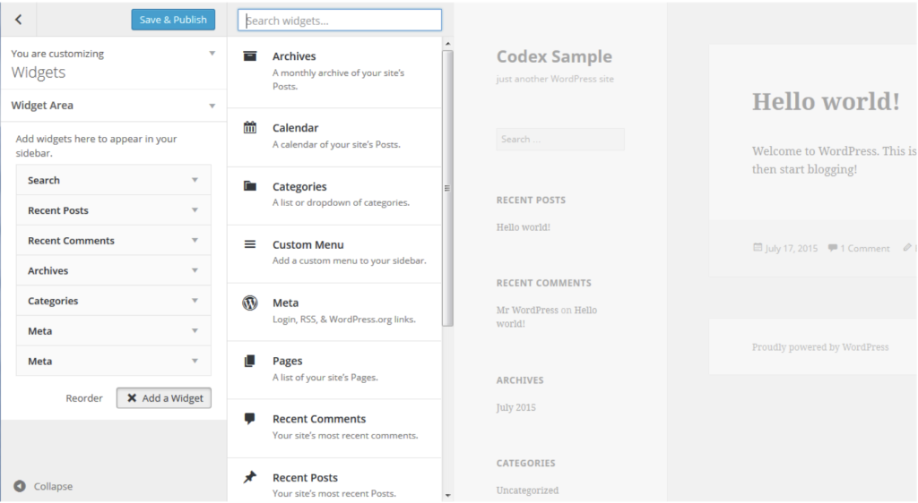Collapse the Widget Area section arrow

pos(212,106)
